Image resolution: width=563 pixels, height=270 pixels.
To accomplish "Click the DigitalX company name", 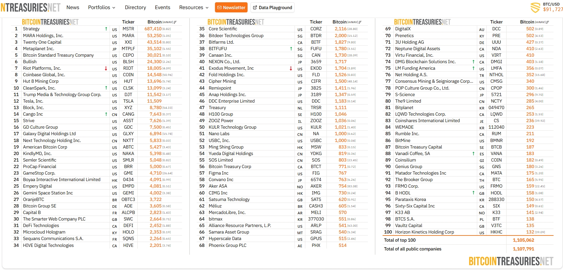I will click(x=403, y=29).
